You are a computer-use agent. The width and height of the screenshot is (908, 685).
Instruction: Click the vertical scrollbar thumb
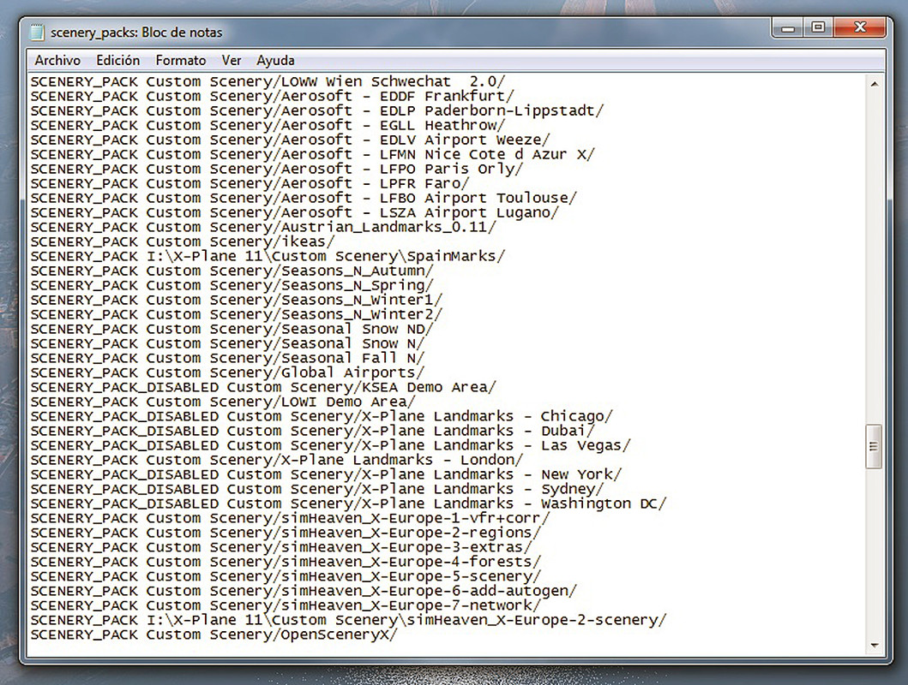tap(874, 446)
